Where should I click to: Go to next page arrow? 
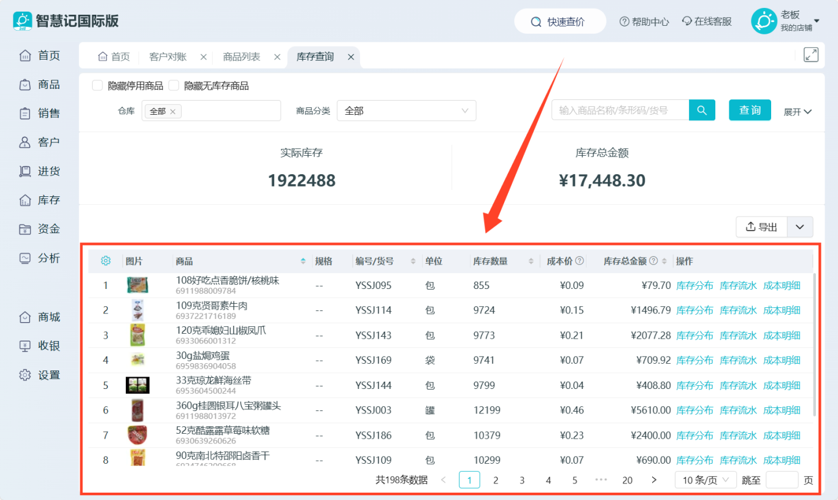point(654,480)
